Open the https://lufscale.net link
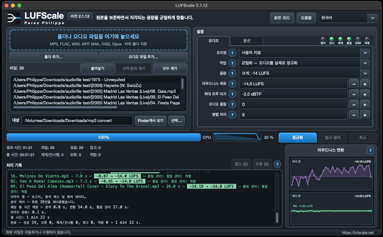 358,232
